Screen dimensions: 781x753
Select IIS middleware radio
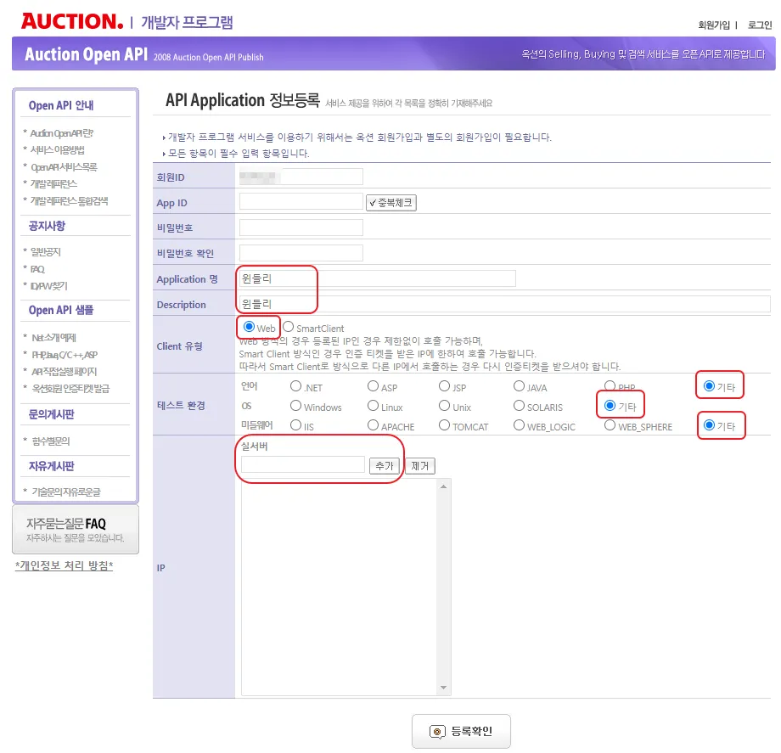click(296, 424)
